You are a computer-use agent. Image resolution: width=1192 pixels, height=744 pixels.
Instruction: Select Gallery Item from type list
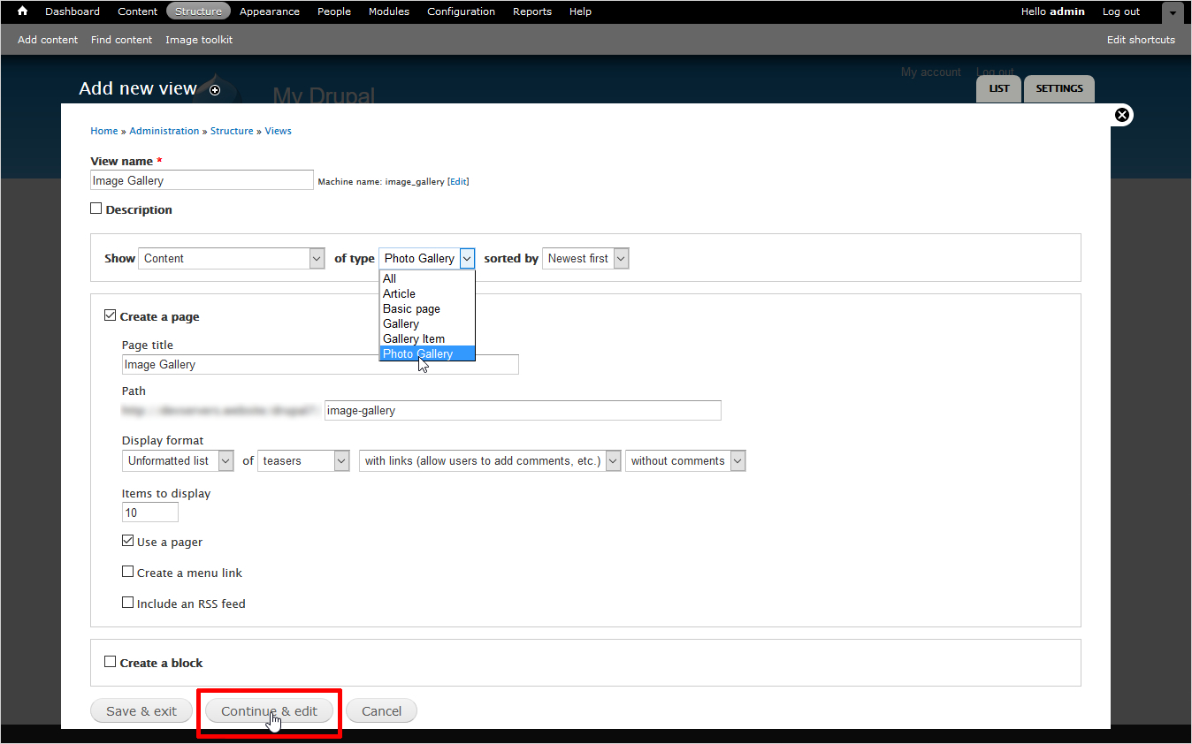coord(414,338)
